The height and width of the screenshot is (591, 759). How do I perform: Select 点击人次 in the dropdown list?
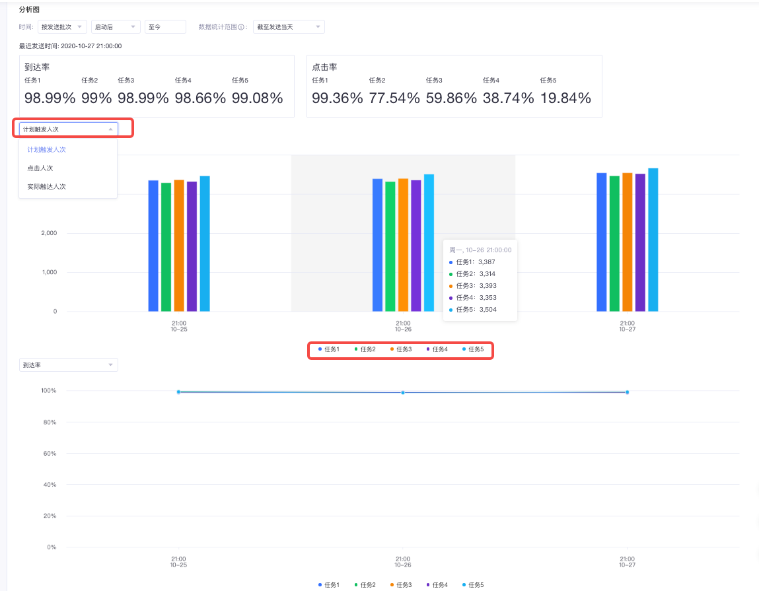tap(40, 168)
